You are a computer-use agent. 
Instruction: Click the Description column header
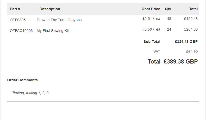pos(50,9)
